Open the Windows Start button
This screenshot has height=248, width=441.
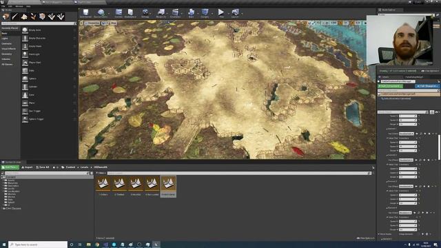(4, 245)
